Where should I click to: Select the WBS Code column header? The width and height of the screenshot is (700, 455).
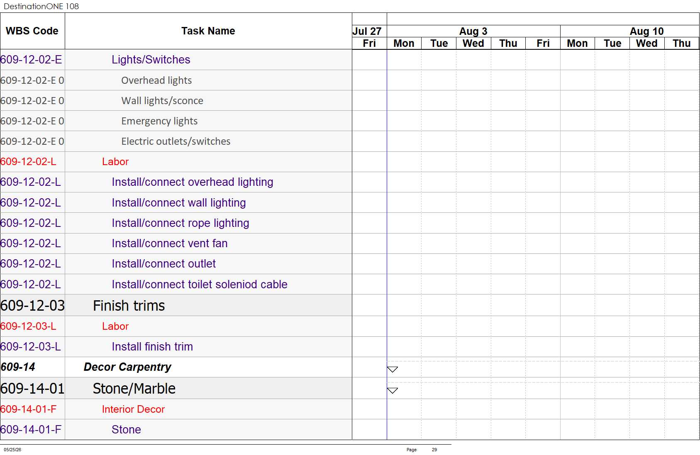(32, 31)
